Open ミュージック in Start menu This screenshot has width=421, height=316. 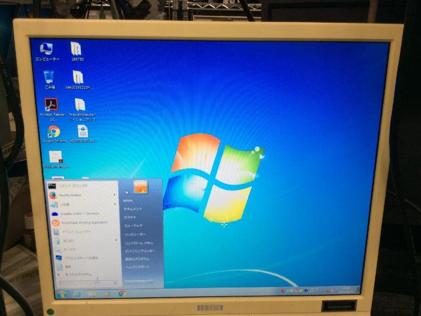134,226
